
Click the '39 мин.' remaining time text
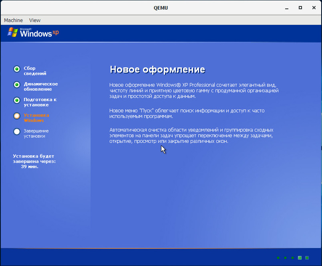(30, 167)
